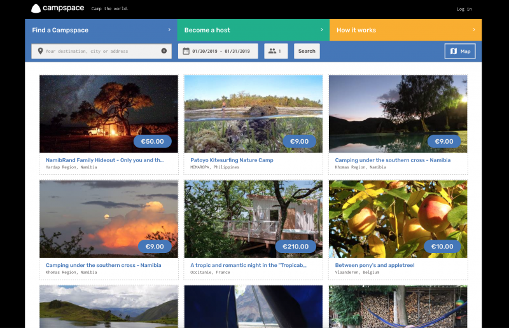Open the Find a Campspace tab
Viewport: 509px width, 328px height.
[x=101, y=30]
